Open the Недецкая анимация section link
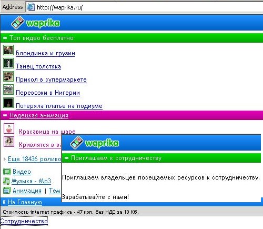Viewport: 263px width, 229px height. (39, 115)
